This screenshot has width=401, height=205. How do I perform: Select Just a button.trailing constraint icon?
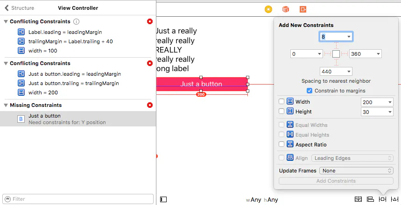pos(21,83)
